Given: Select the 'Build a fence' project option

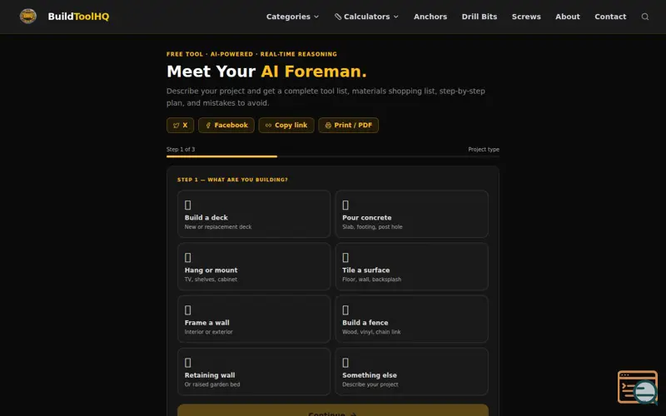Looking at the screenshot, I should click(x=411, y=319).
